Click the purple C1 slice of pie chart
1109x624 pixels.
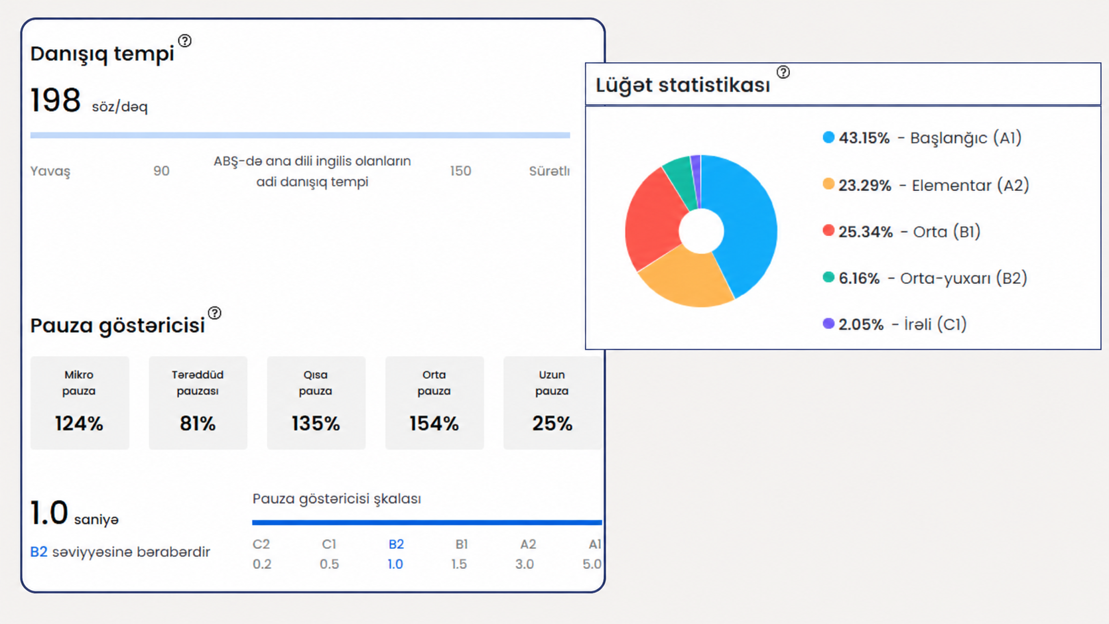click(696, 179)
